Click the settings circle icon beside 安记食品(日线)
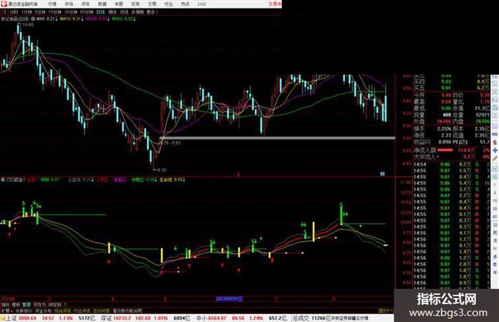Viewport: 499px width, 322px height. click(33, 19)
